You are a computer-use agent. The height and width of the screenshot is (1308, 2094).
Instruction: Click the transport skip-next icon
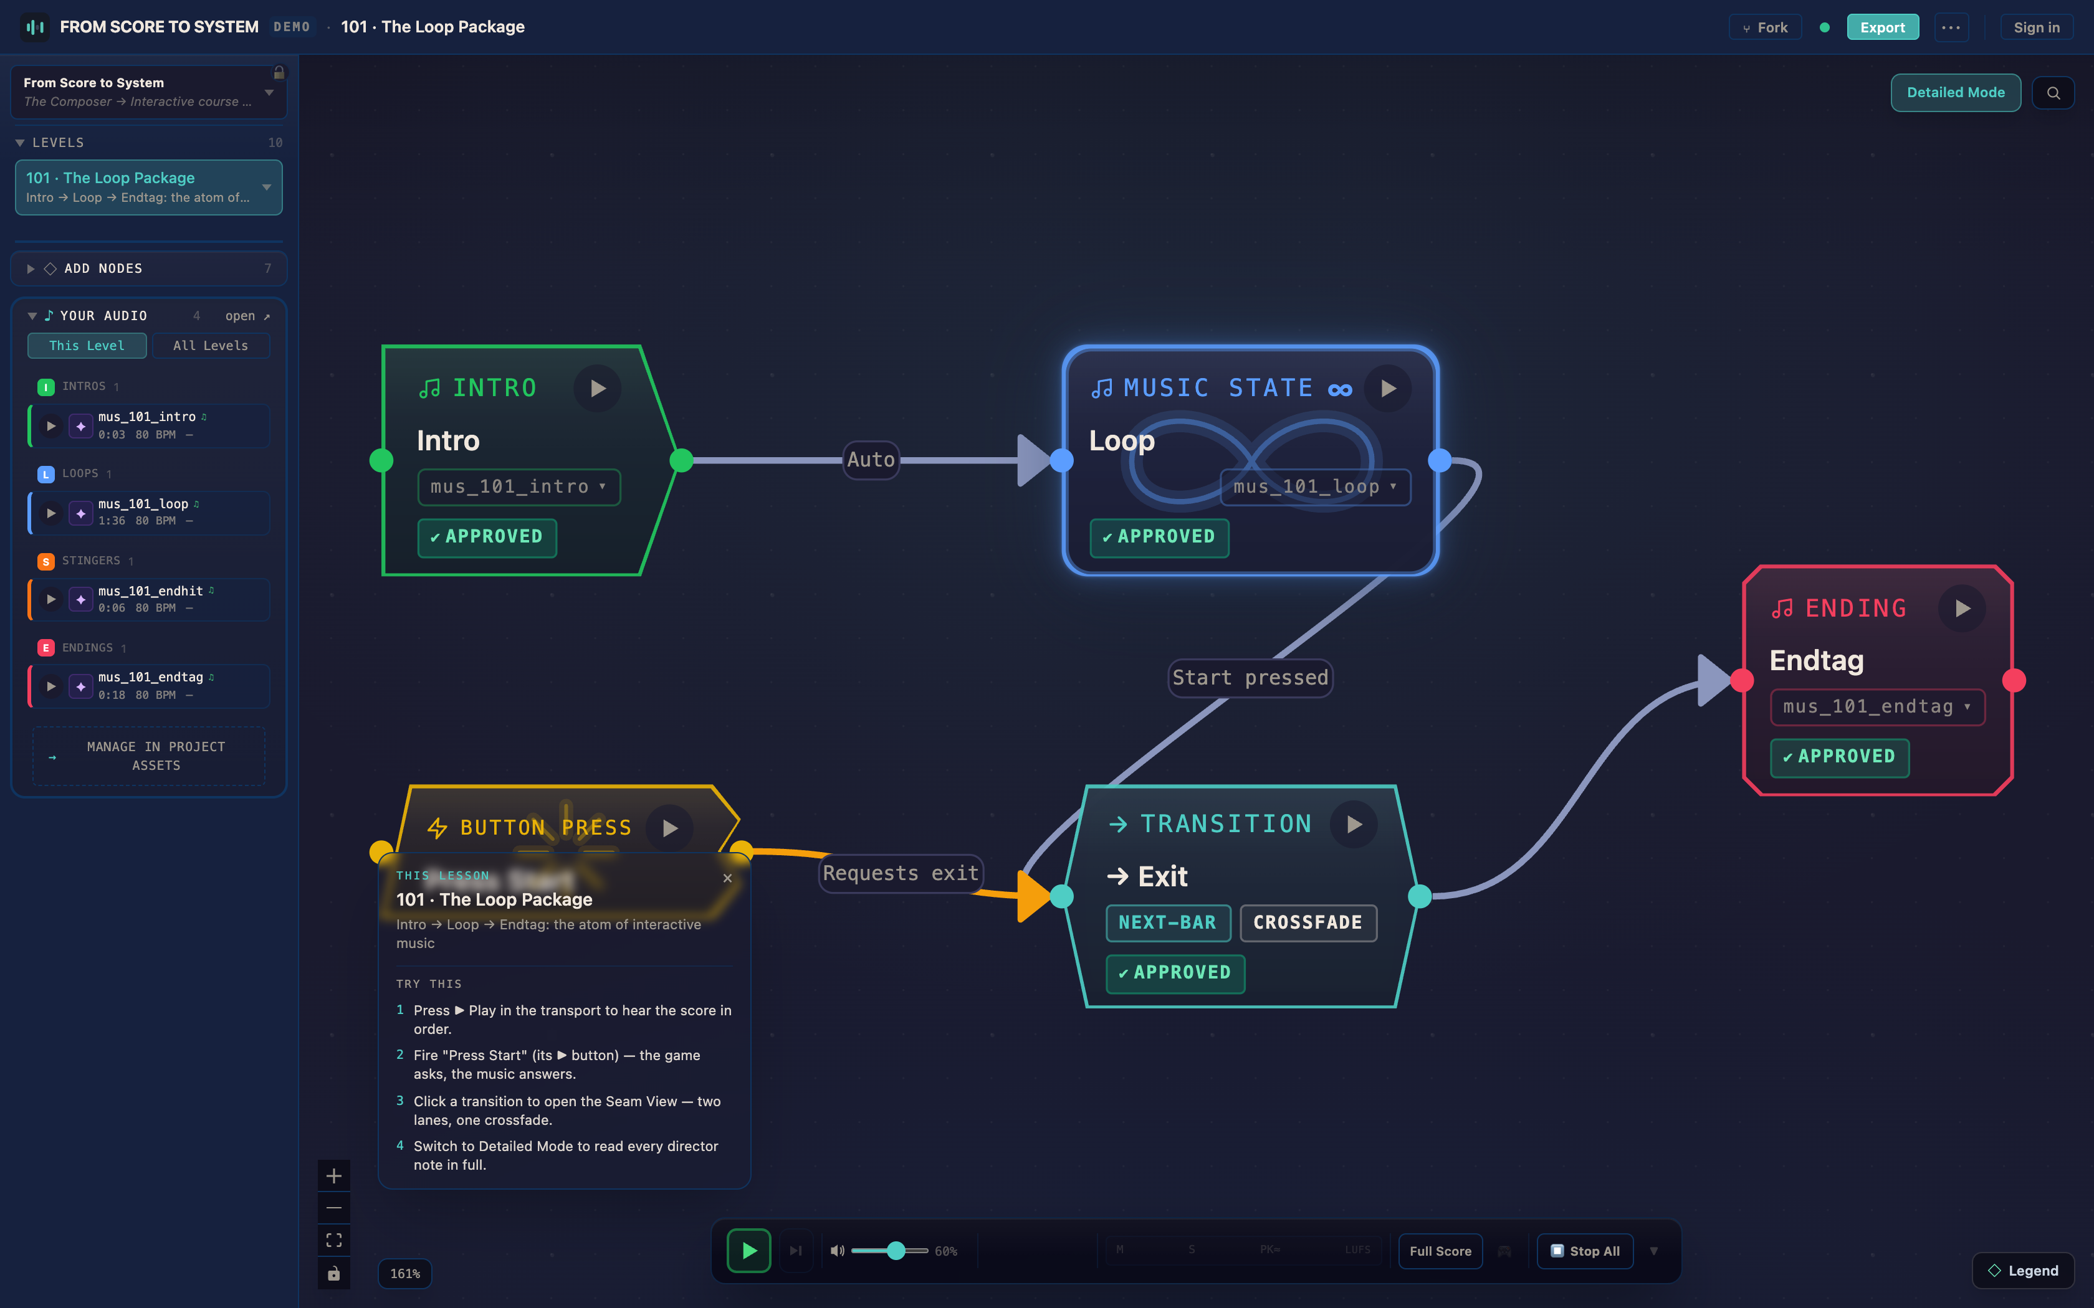point(795,1250)
